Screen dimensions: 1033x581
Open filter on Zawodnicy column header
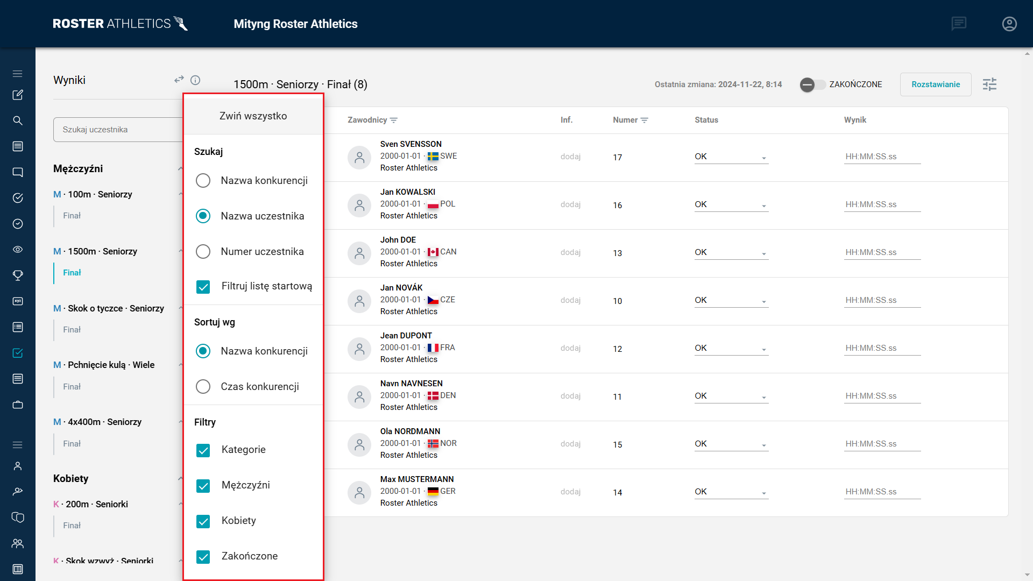pos(394,120)
